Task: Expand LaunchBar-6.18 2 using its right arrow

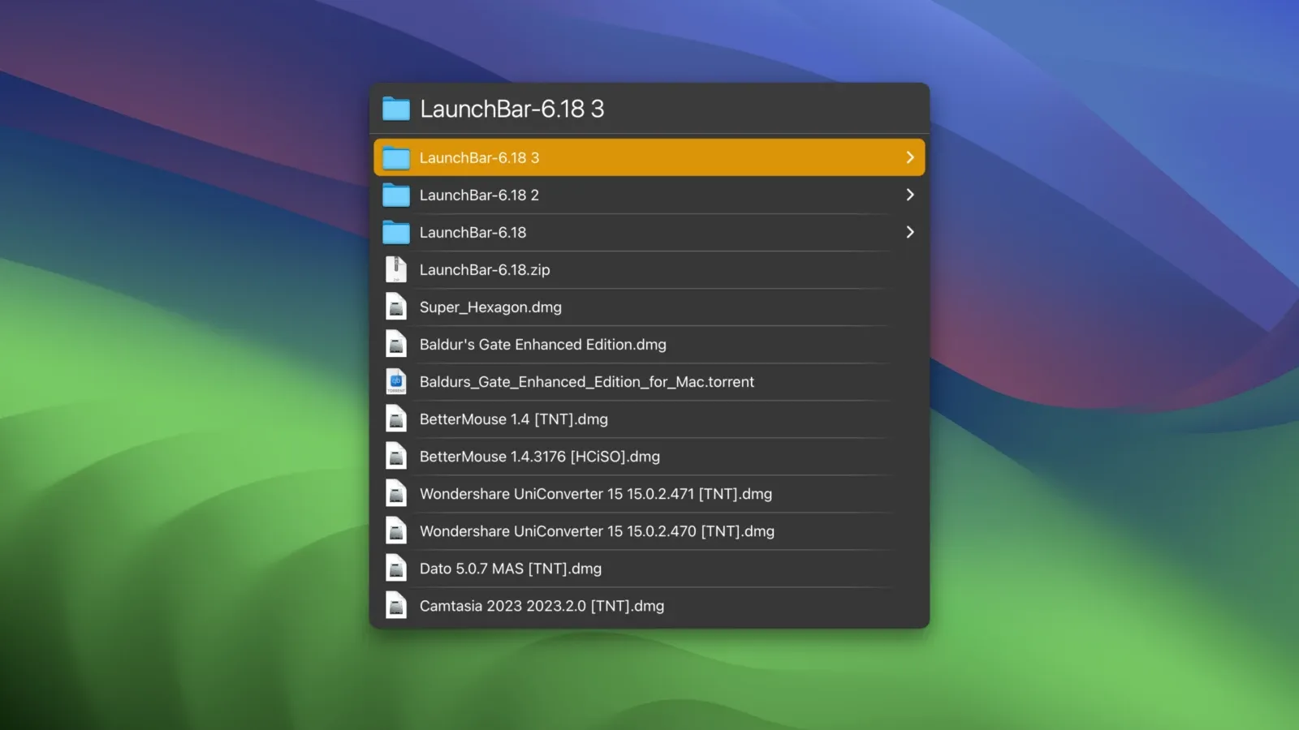Action: [910, 195]
